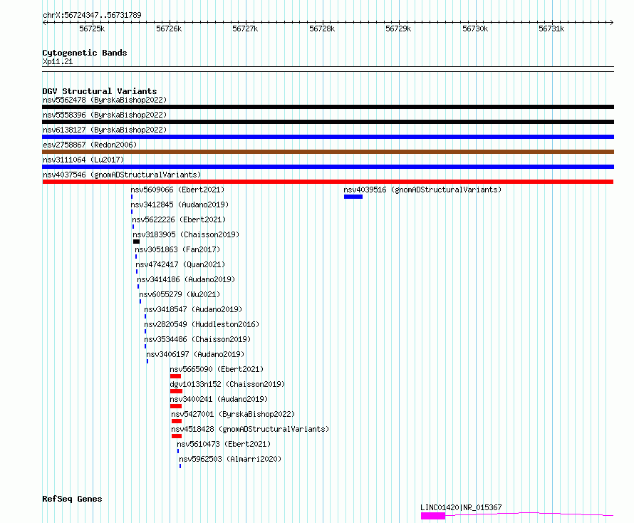This screenshot has height=523, width=634.
Task: Click the red block under dgv10133n152
Action: [x=176, y=391]
